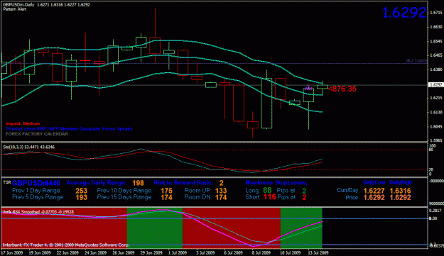The height and width of the screenshot is (256, 444).
Task: Click the highlighted 1.6292 price tag on the price axis
Action: click(435, 85)
